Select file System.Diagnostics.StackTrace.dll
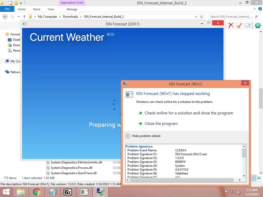The width and height of the screenshot is (263, 197). (x=74, y=173)
